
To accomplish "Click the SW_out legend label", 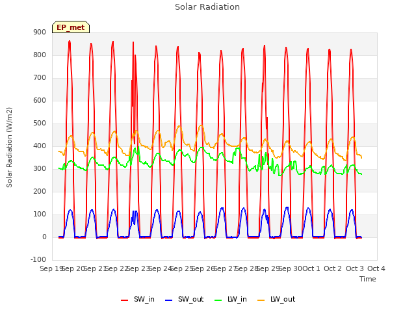I will tap(190, 299).
